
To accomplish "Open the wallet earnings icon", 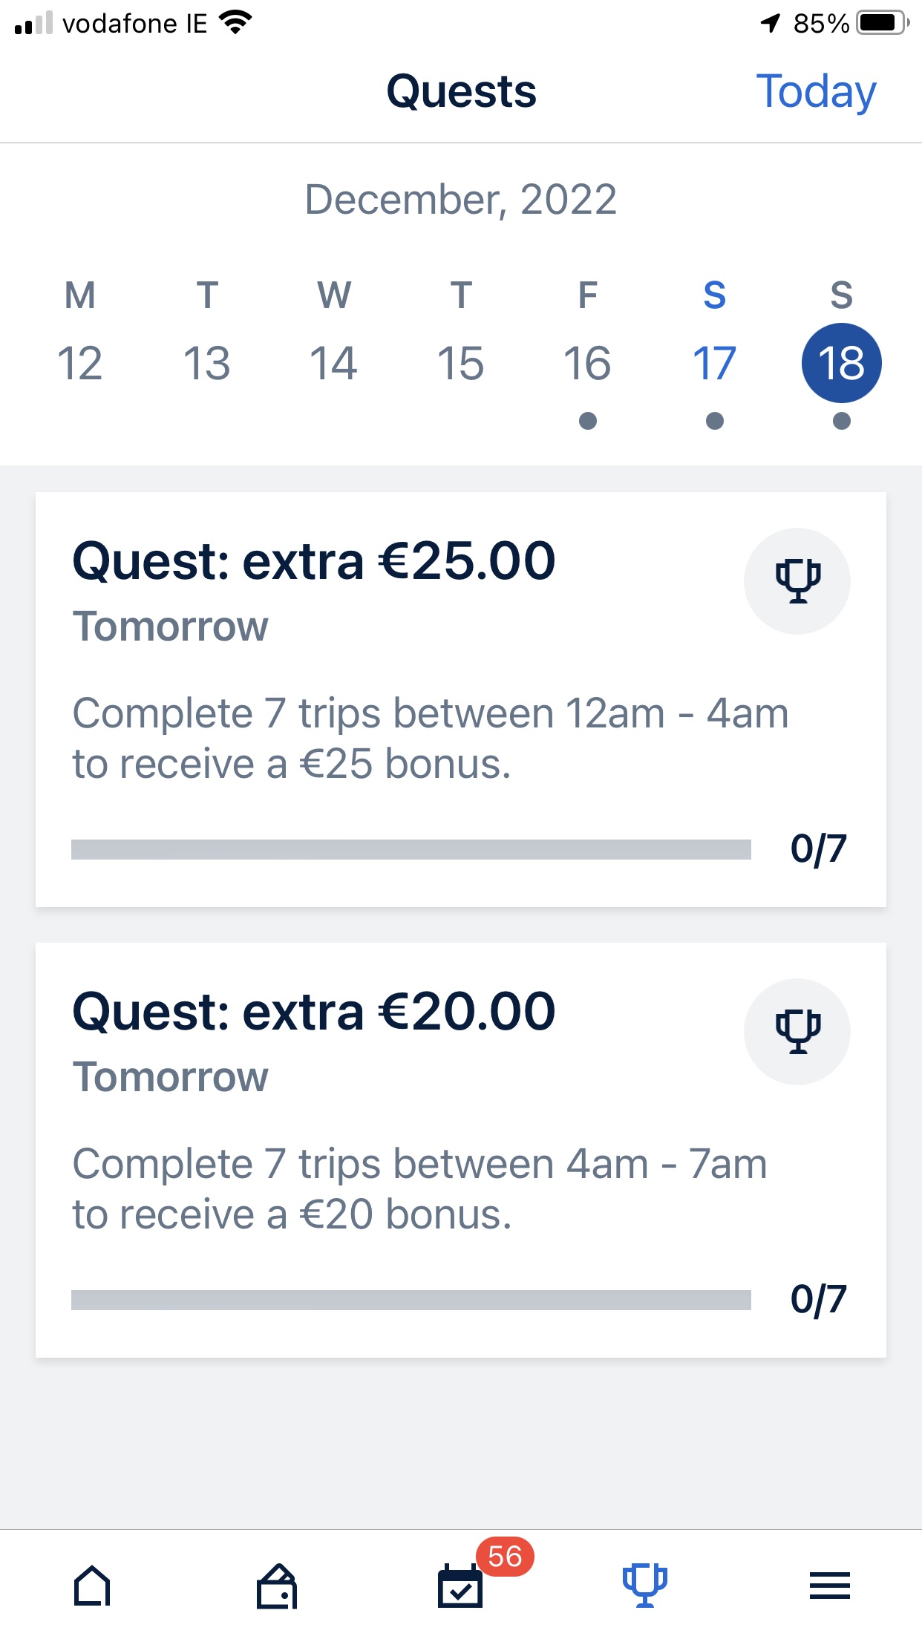I will click(277, 1586).
